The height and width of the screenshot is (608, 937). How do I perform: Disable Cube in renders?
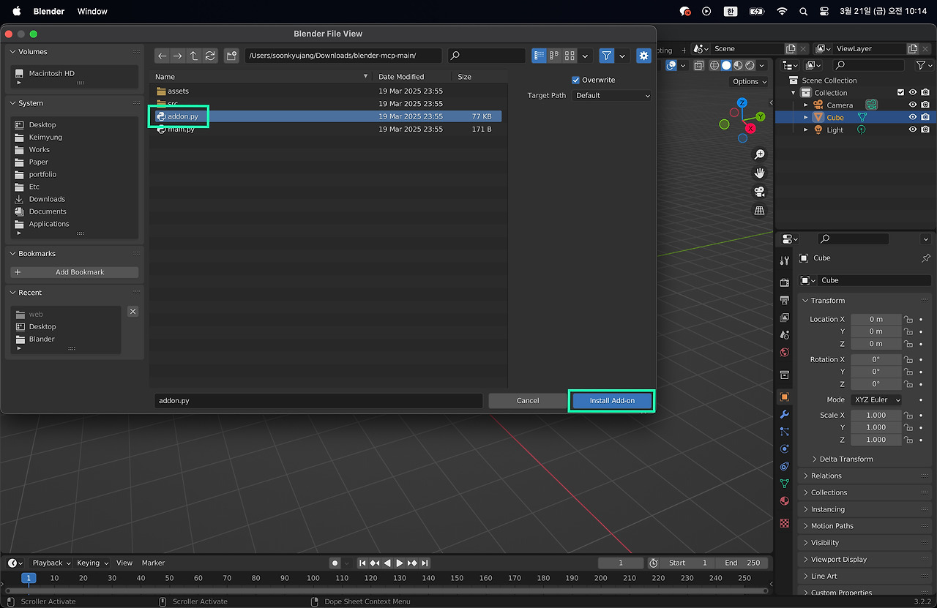click(x=926, y=117)
